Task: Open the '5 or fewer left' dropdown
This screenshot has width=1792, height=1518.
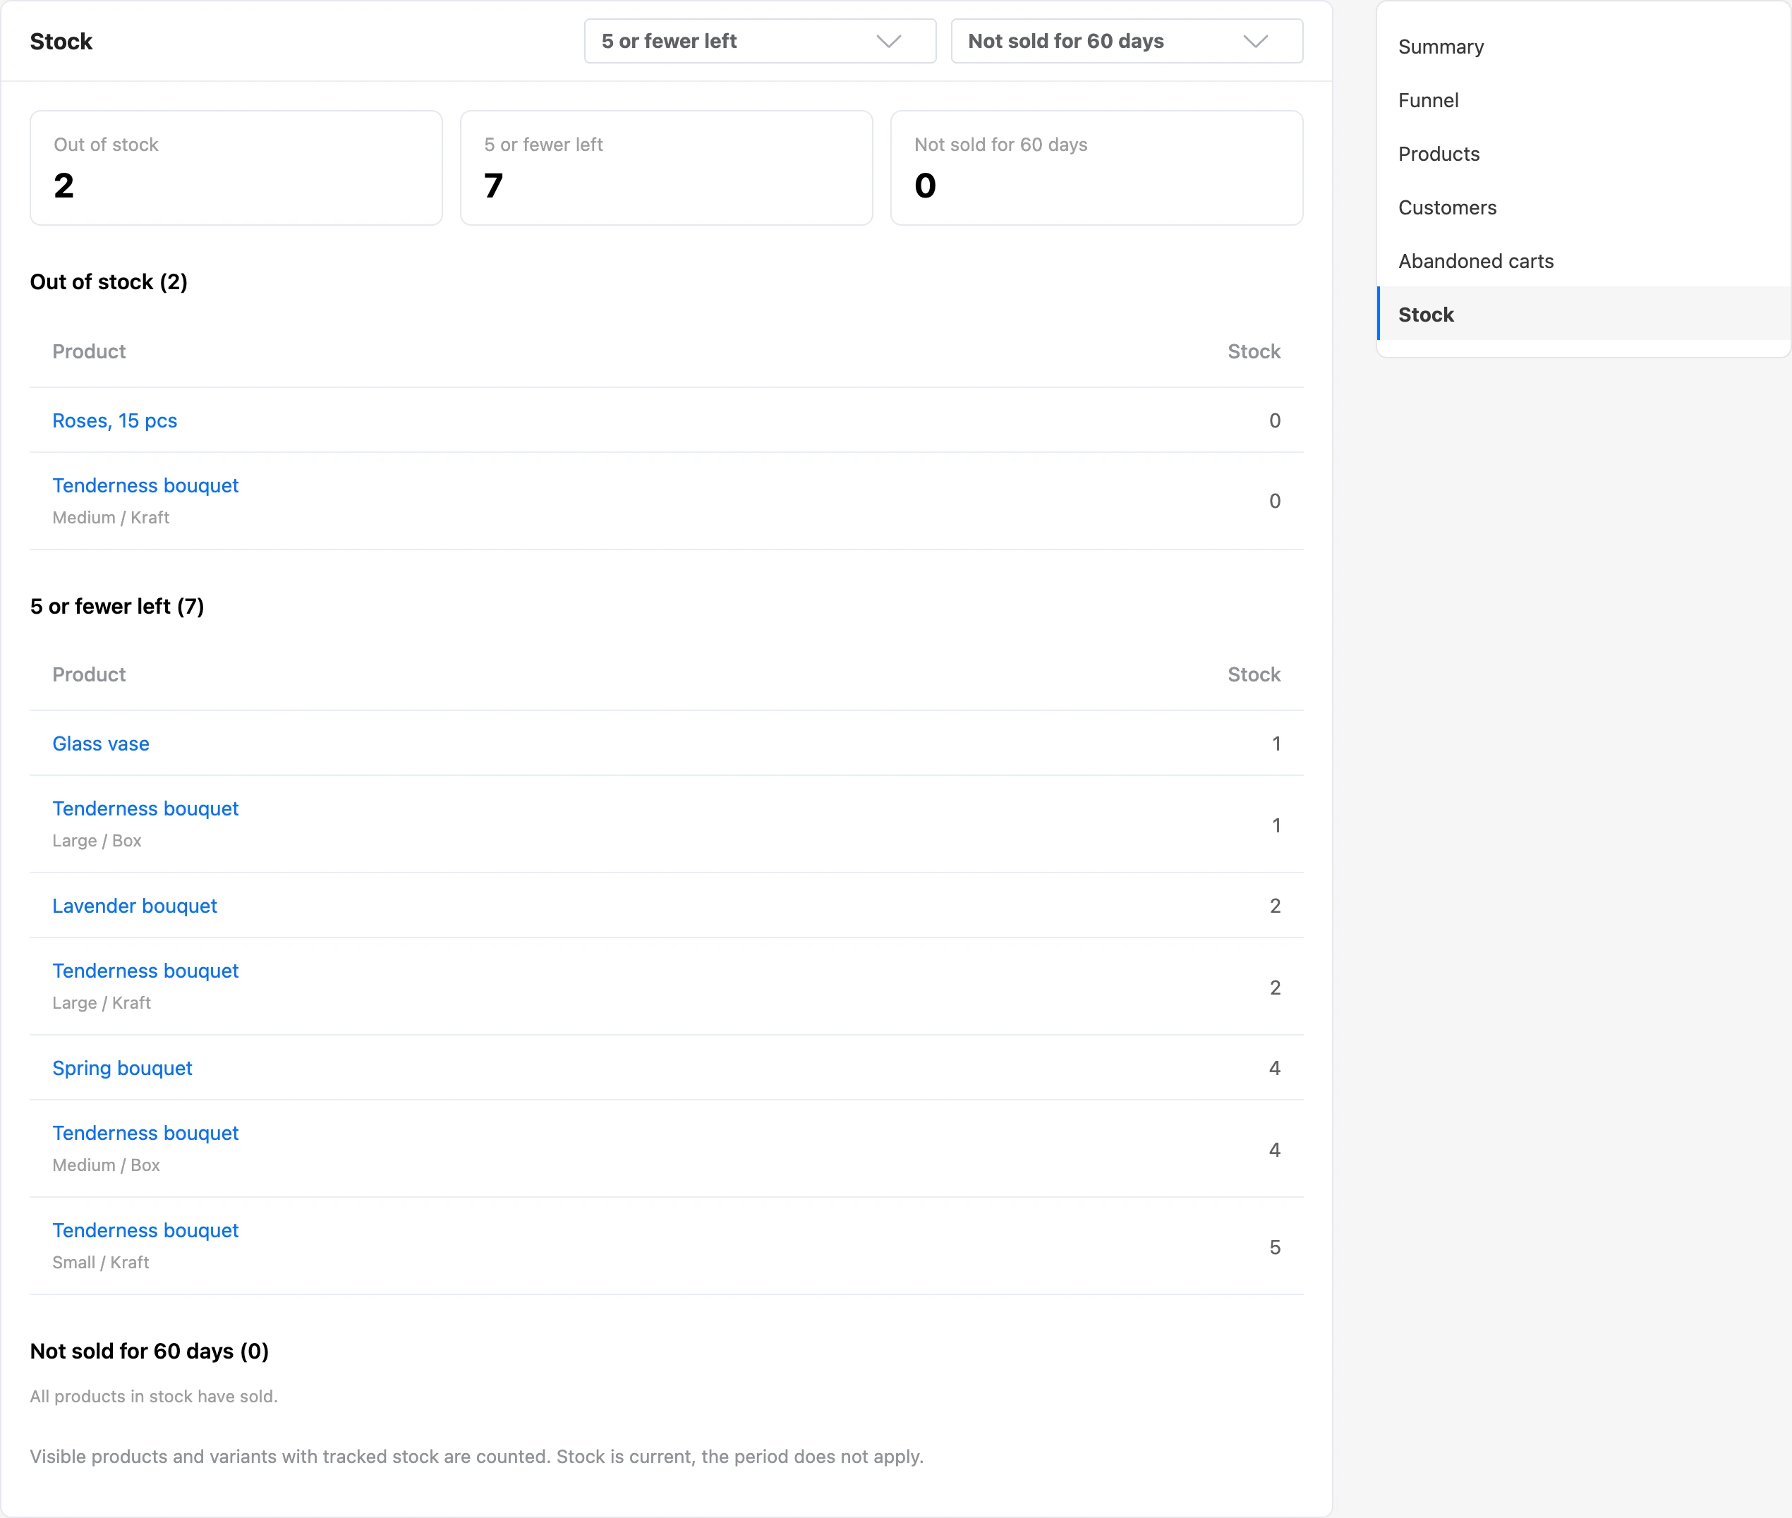Action: click(759, 42)
